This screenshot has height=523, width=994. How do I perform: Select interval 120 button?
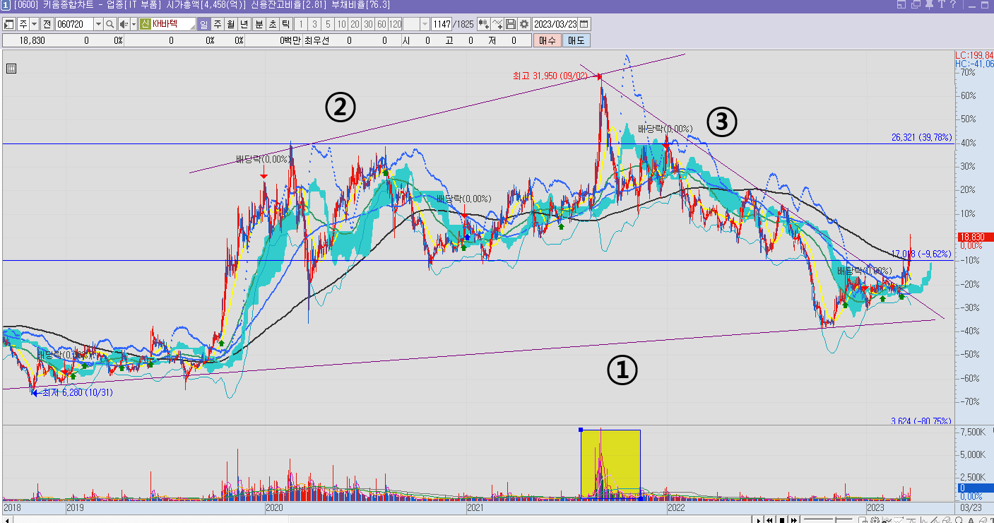396,24
